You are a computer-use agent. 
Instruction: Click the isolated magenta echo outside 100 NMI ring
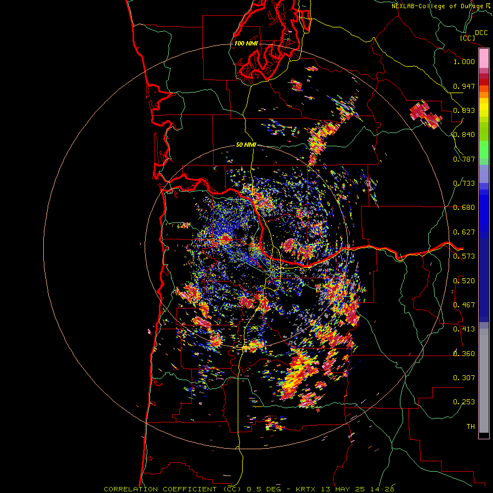pyautogui.click(x=426, y=115)
